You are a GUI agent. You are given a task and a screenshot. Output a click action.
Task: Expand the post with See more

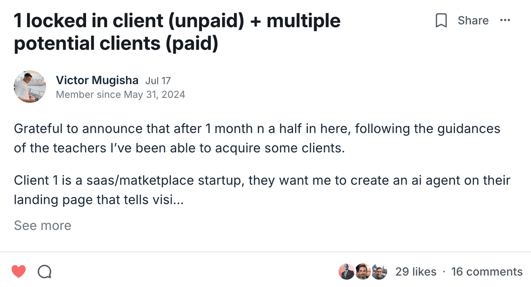click(x=42, y=226)
